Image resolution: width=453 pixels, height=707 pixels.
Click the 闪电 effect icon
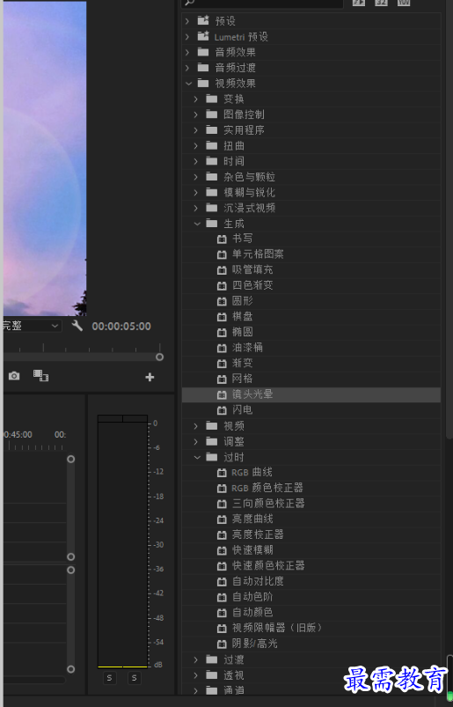[222, 410]
